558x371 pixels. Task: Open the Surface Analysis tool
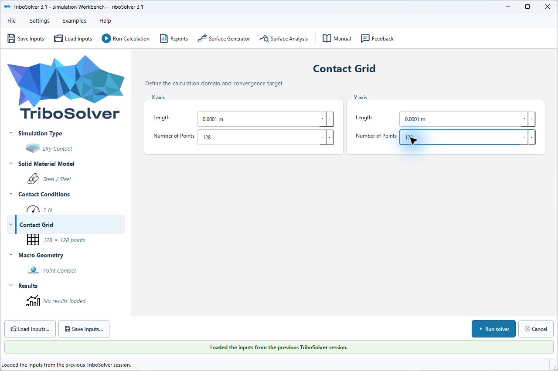coord(283,39)
